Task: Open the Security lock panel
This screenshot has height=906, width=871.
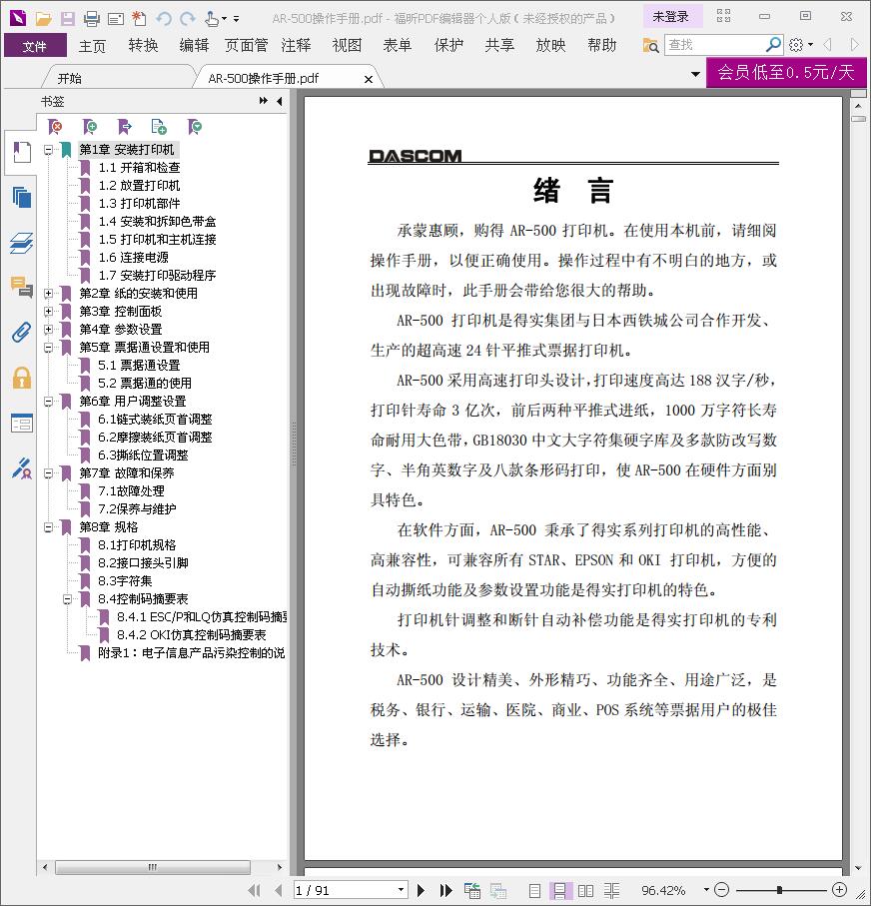Action: point(22,378)
